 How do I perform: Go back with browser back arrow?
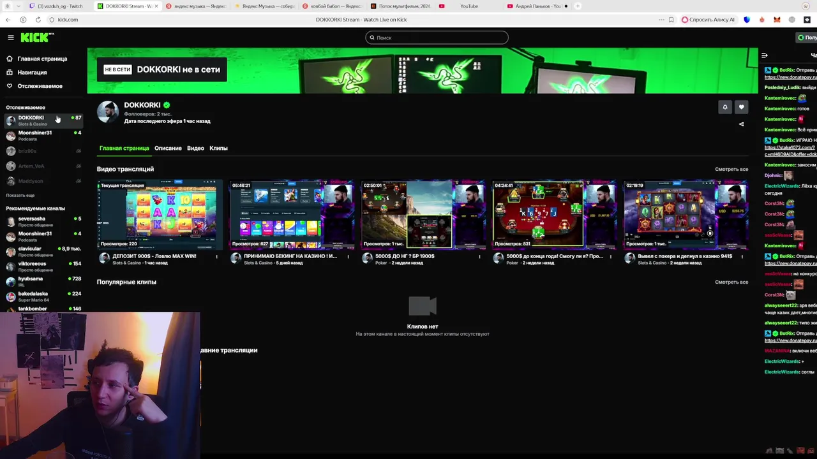pos(8,20)
